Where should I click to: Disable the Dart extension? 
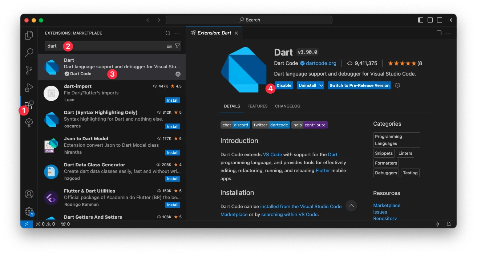pyautogui.click(x=284, y=85)
